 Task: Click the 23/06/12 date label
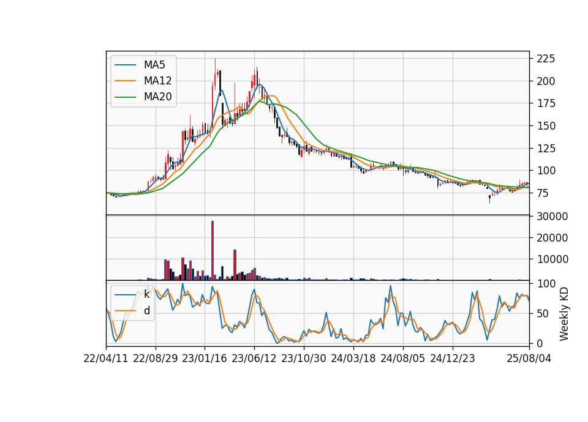tap(254, 358)
